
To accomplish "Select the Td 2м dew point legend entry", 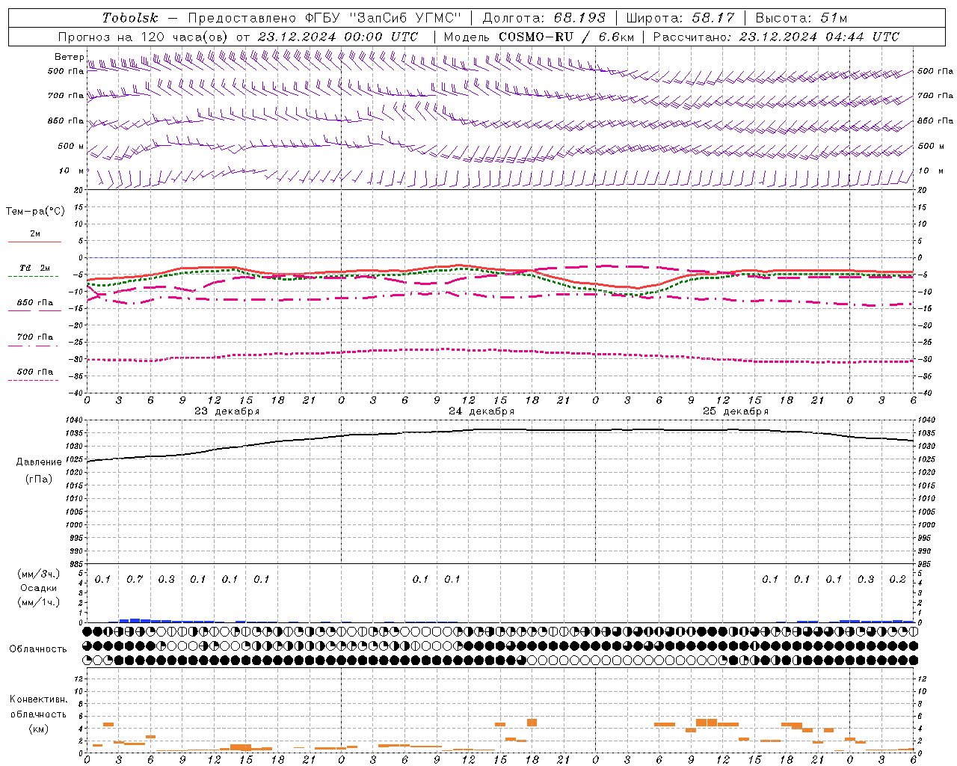I will point(34,272).
